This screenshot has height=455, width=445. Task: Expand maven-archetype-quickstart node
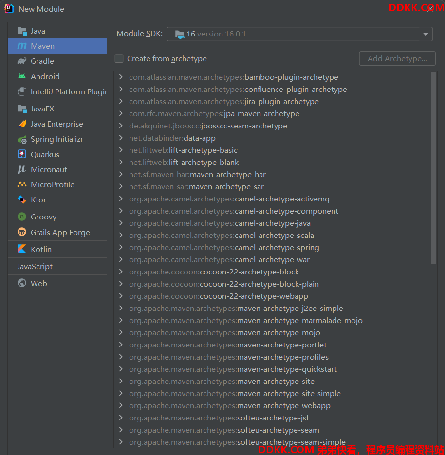tap(121, 369)
